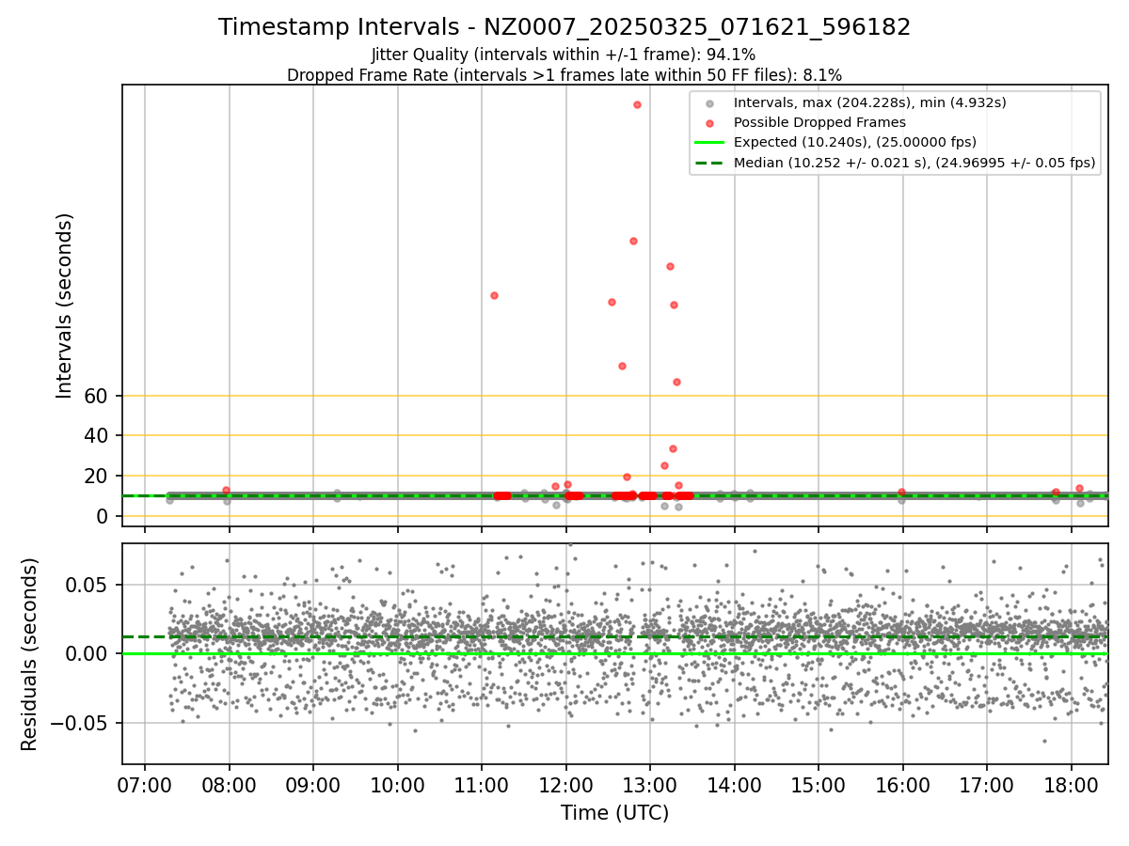Image resolution: width=1129 pixels, height=846 pixels.
Task: Click the 'Residuals (seconds)' y-axis label
Action: tap(29, 654)
